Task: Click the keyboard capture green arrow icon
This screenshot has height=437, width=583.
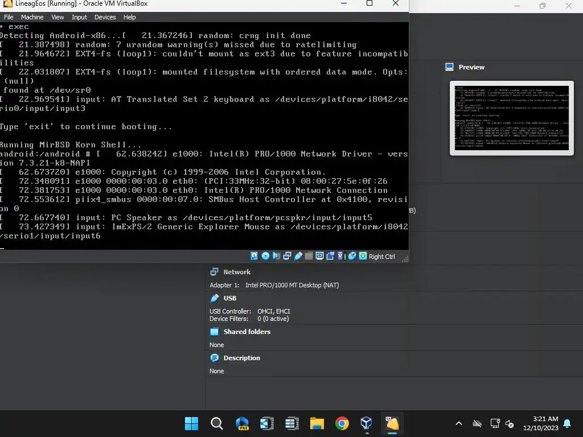Action: [363, 256]
